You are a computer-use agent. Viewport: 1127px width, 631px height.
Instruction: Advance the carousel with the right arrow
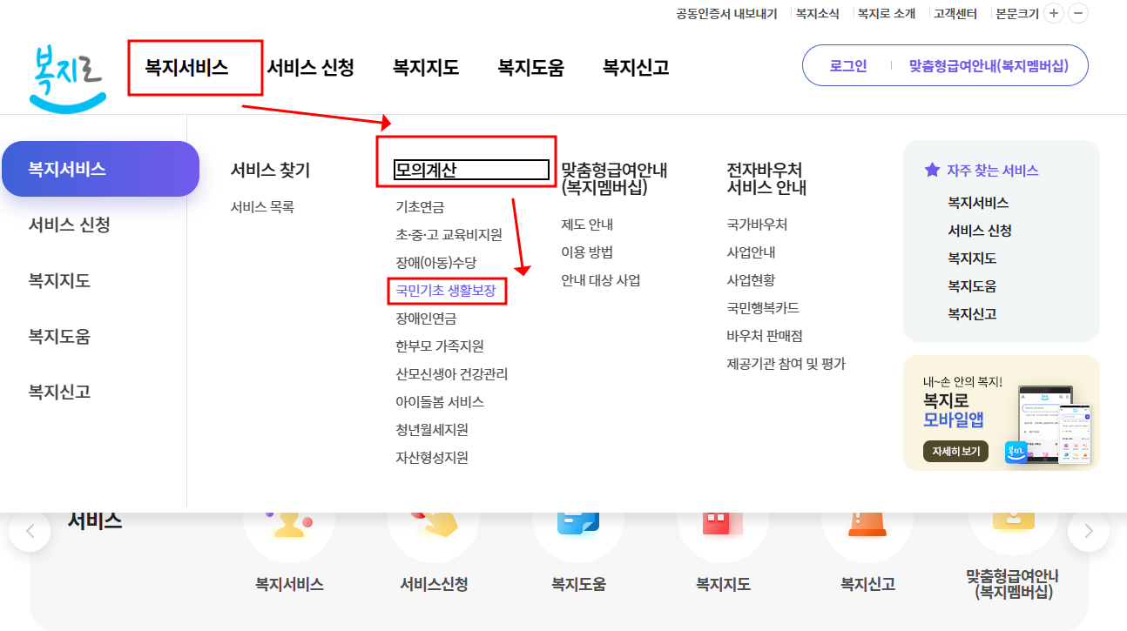tap(1088, 529)
